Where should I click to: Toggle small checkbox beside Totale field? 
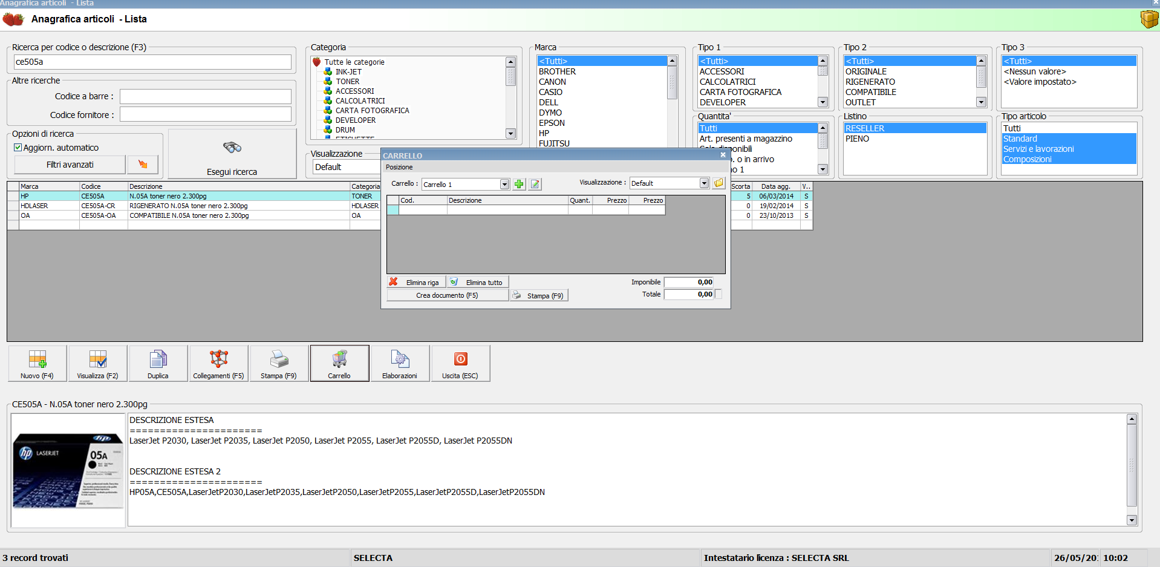click(718, 294)
